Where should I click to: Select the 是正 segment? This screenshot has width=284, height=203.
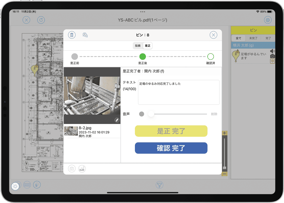148,45
